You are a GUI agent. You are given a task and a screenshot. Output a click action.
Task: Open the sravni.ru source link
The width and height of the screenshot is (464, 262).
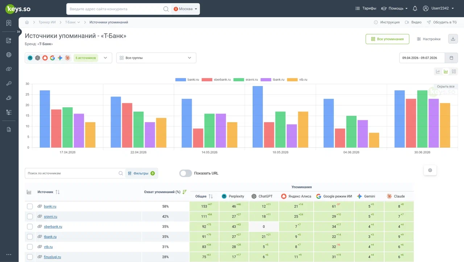tap(50, 217)
